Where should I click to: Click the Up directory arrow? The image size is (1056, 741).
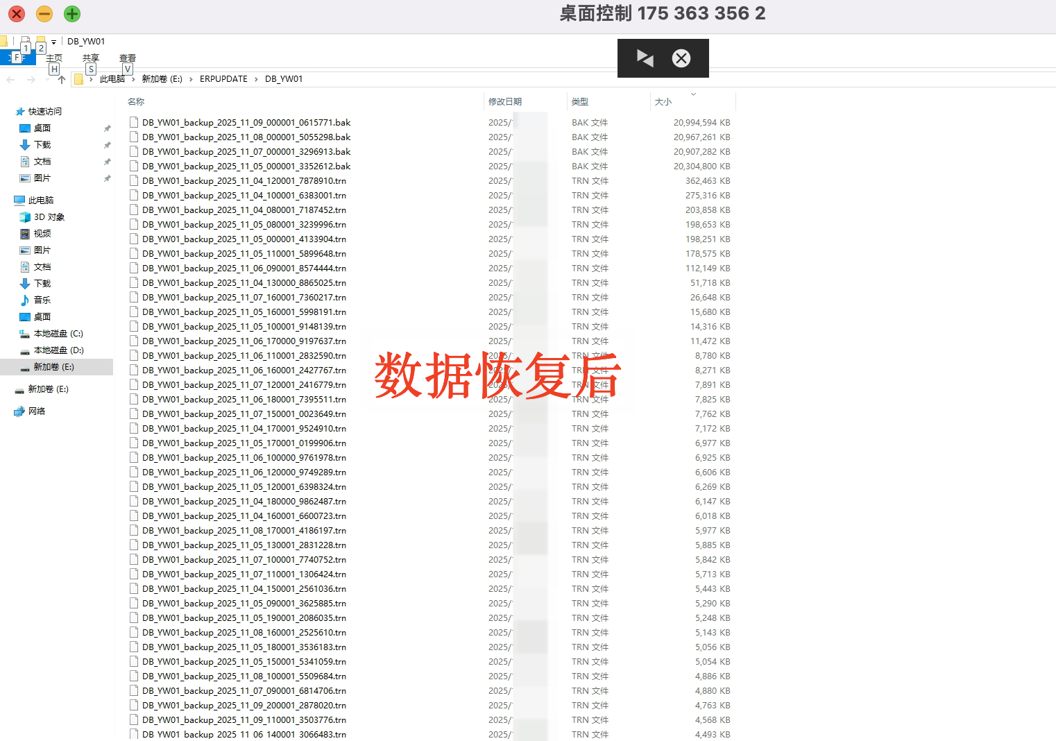pyautogui.click(x=62, y=80)
